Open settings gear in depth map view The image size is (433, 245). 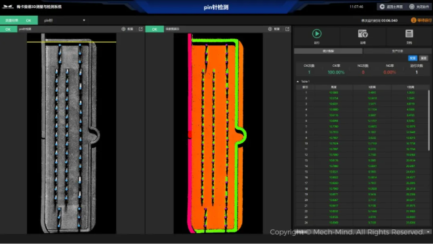270,29
